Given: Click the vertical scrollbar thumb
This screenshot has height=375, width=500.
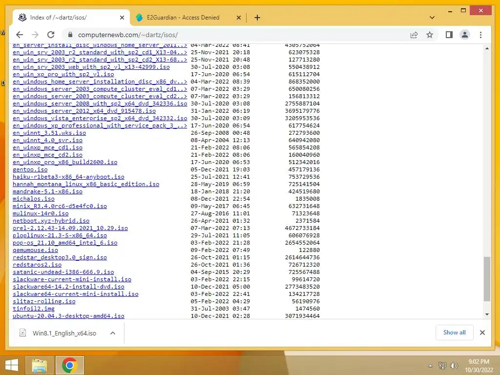Looking at the screenshot, I should (487, 279).
